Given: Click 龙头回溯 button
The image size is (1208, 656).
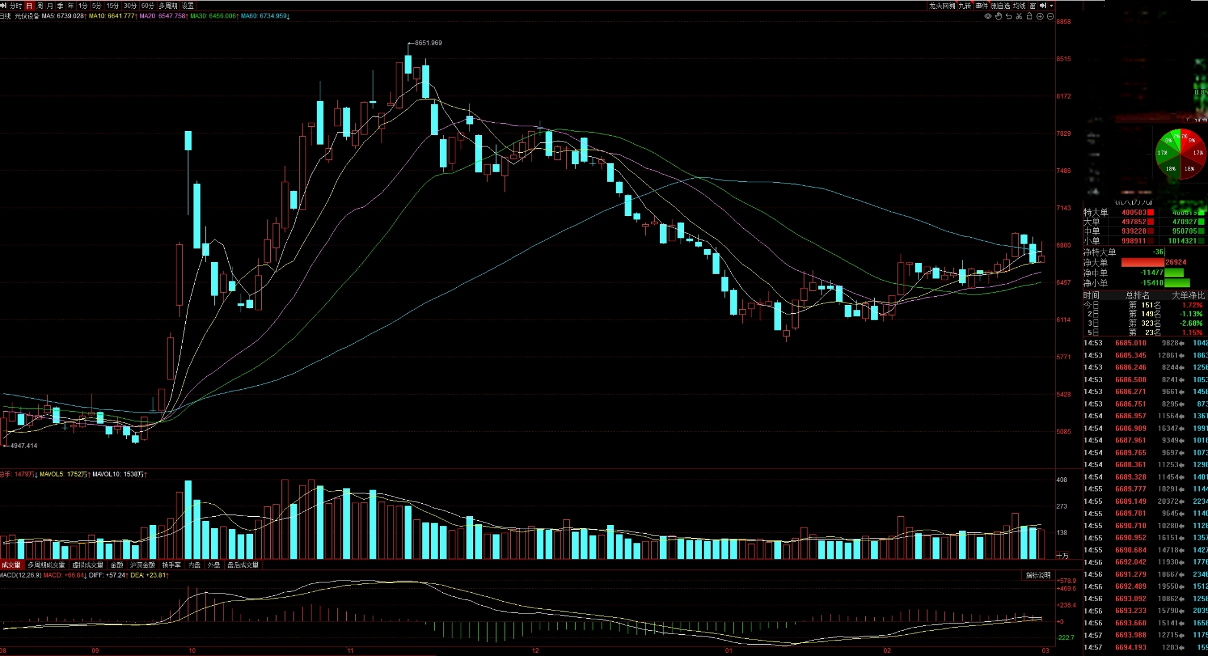Looking at the screenshot, I should 942,6.
